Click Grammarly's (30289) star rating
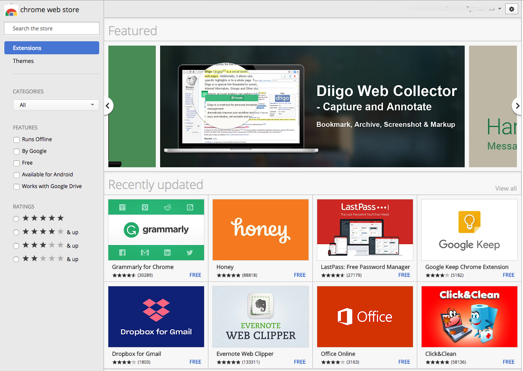The height and width of the screenshot is (371, 523). coord(124,275)
